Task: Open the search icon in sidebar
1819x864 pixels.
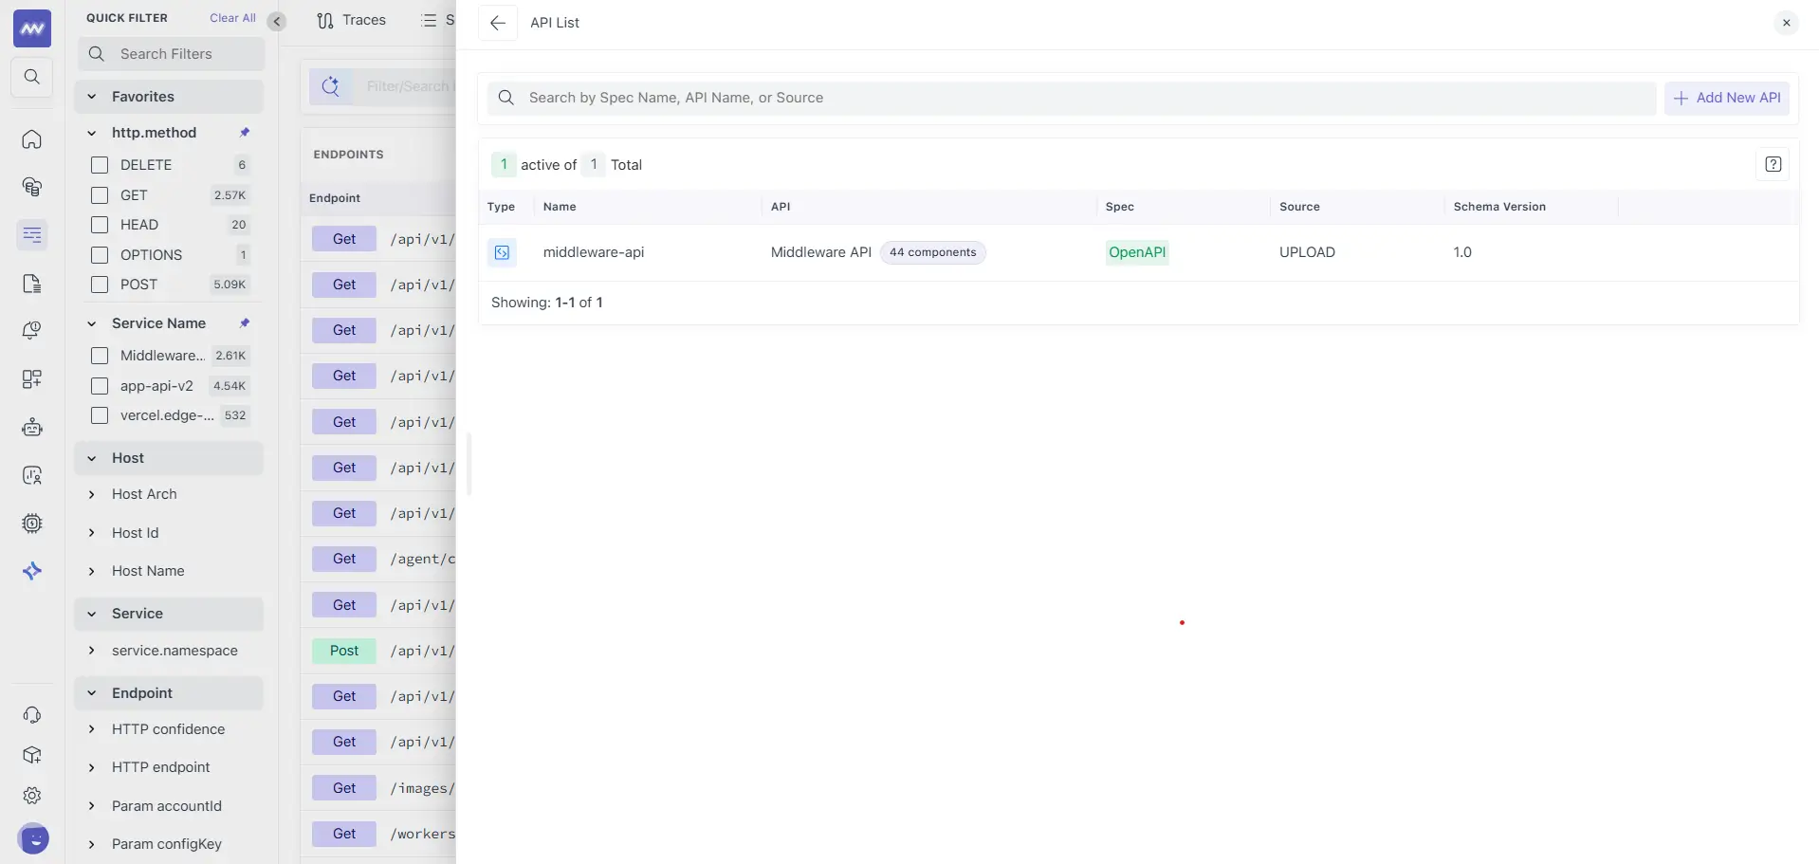Action: [x=31, y=77]
